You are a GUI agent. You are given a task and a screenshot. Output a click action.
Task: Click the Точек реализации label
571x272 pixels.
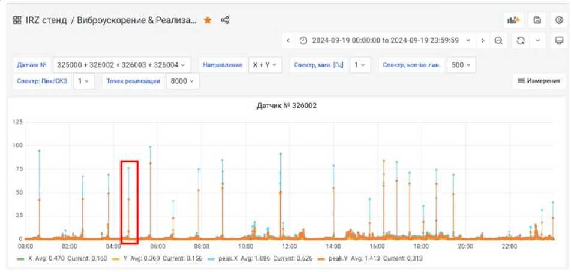[133, 81]
